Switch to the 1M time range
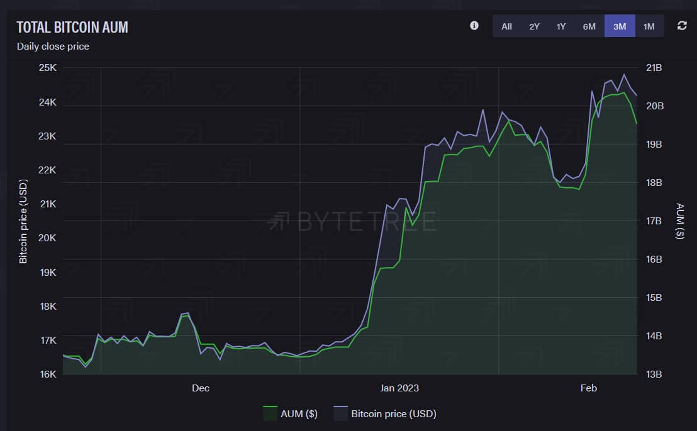 [649, 26]
